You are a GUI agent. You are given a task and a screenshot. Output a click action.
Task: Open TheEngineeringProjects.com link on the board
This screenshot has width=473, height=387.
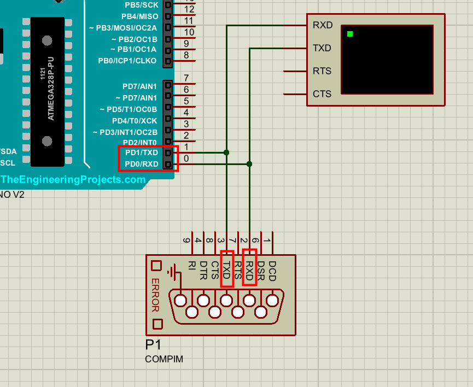click(73, 179)
